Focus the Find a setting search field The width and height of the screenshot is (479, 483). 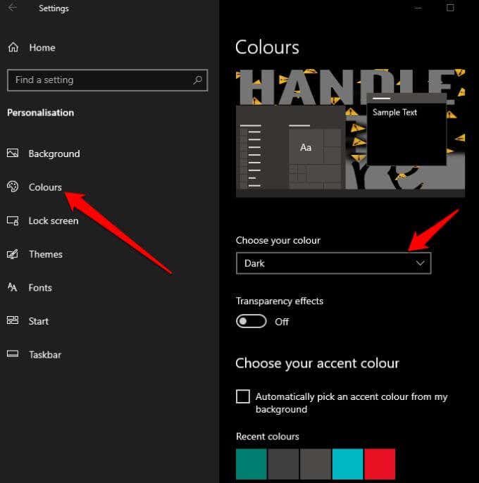[107, 80]
